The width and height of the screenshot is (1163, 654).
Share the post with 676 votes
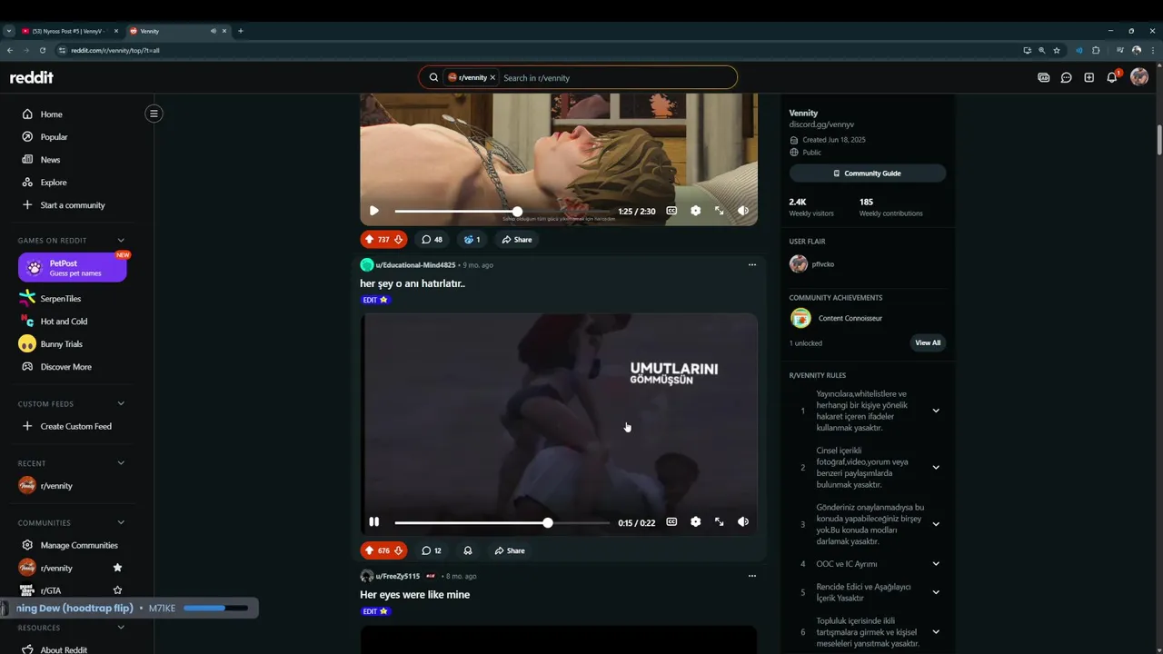point(509,550)
